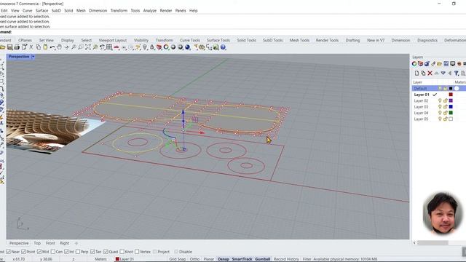Viewport: 466px width, 262px height.
Task: Click the blue color swatch of Layer 03
Action: tap(451, 107)
